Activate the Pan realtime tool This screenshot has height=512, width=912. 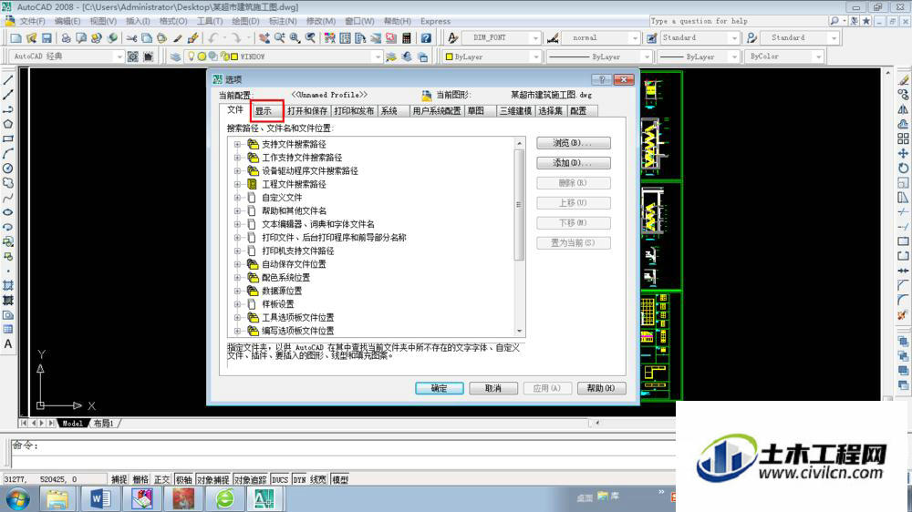click(x=264, y=38)
